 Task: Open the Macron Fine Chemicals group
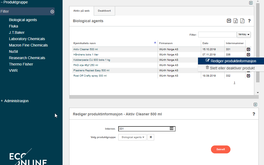(x=28, y=45)
